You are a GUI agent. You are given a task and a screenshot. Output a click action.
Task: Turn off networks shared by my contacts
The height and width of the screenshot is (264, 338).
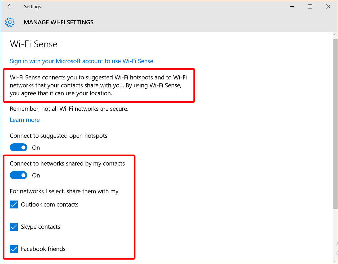pyautogui.click(x=19, y=175)
